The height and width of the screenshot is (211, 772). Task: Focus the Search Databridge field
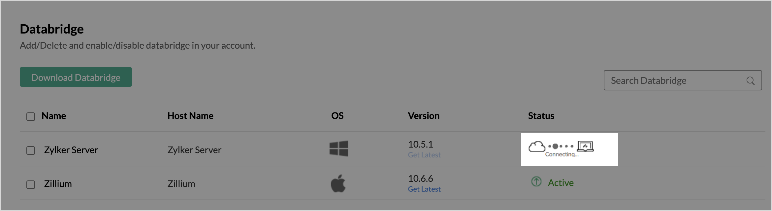683,80
